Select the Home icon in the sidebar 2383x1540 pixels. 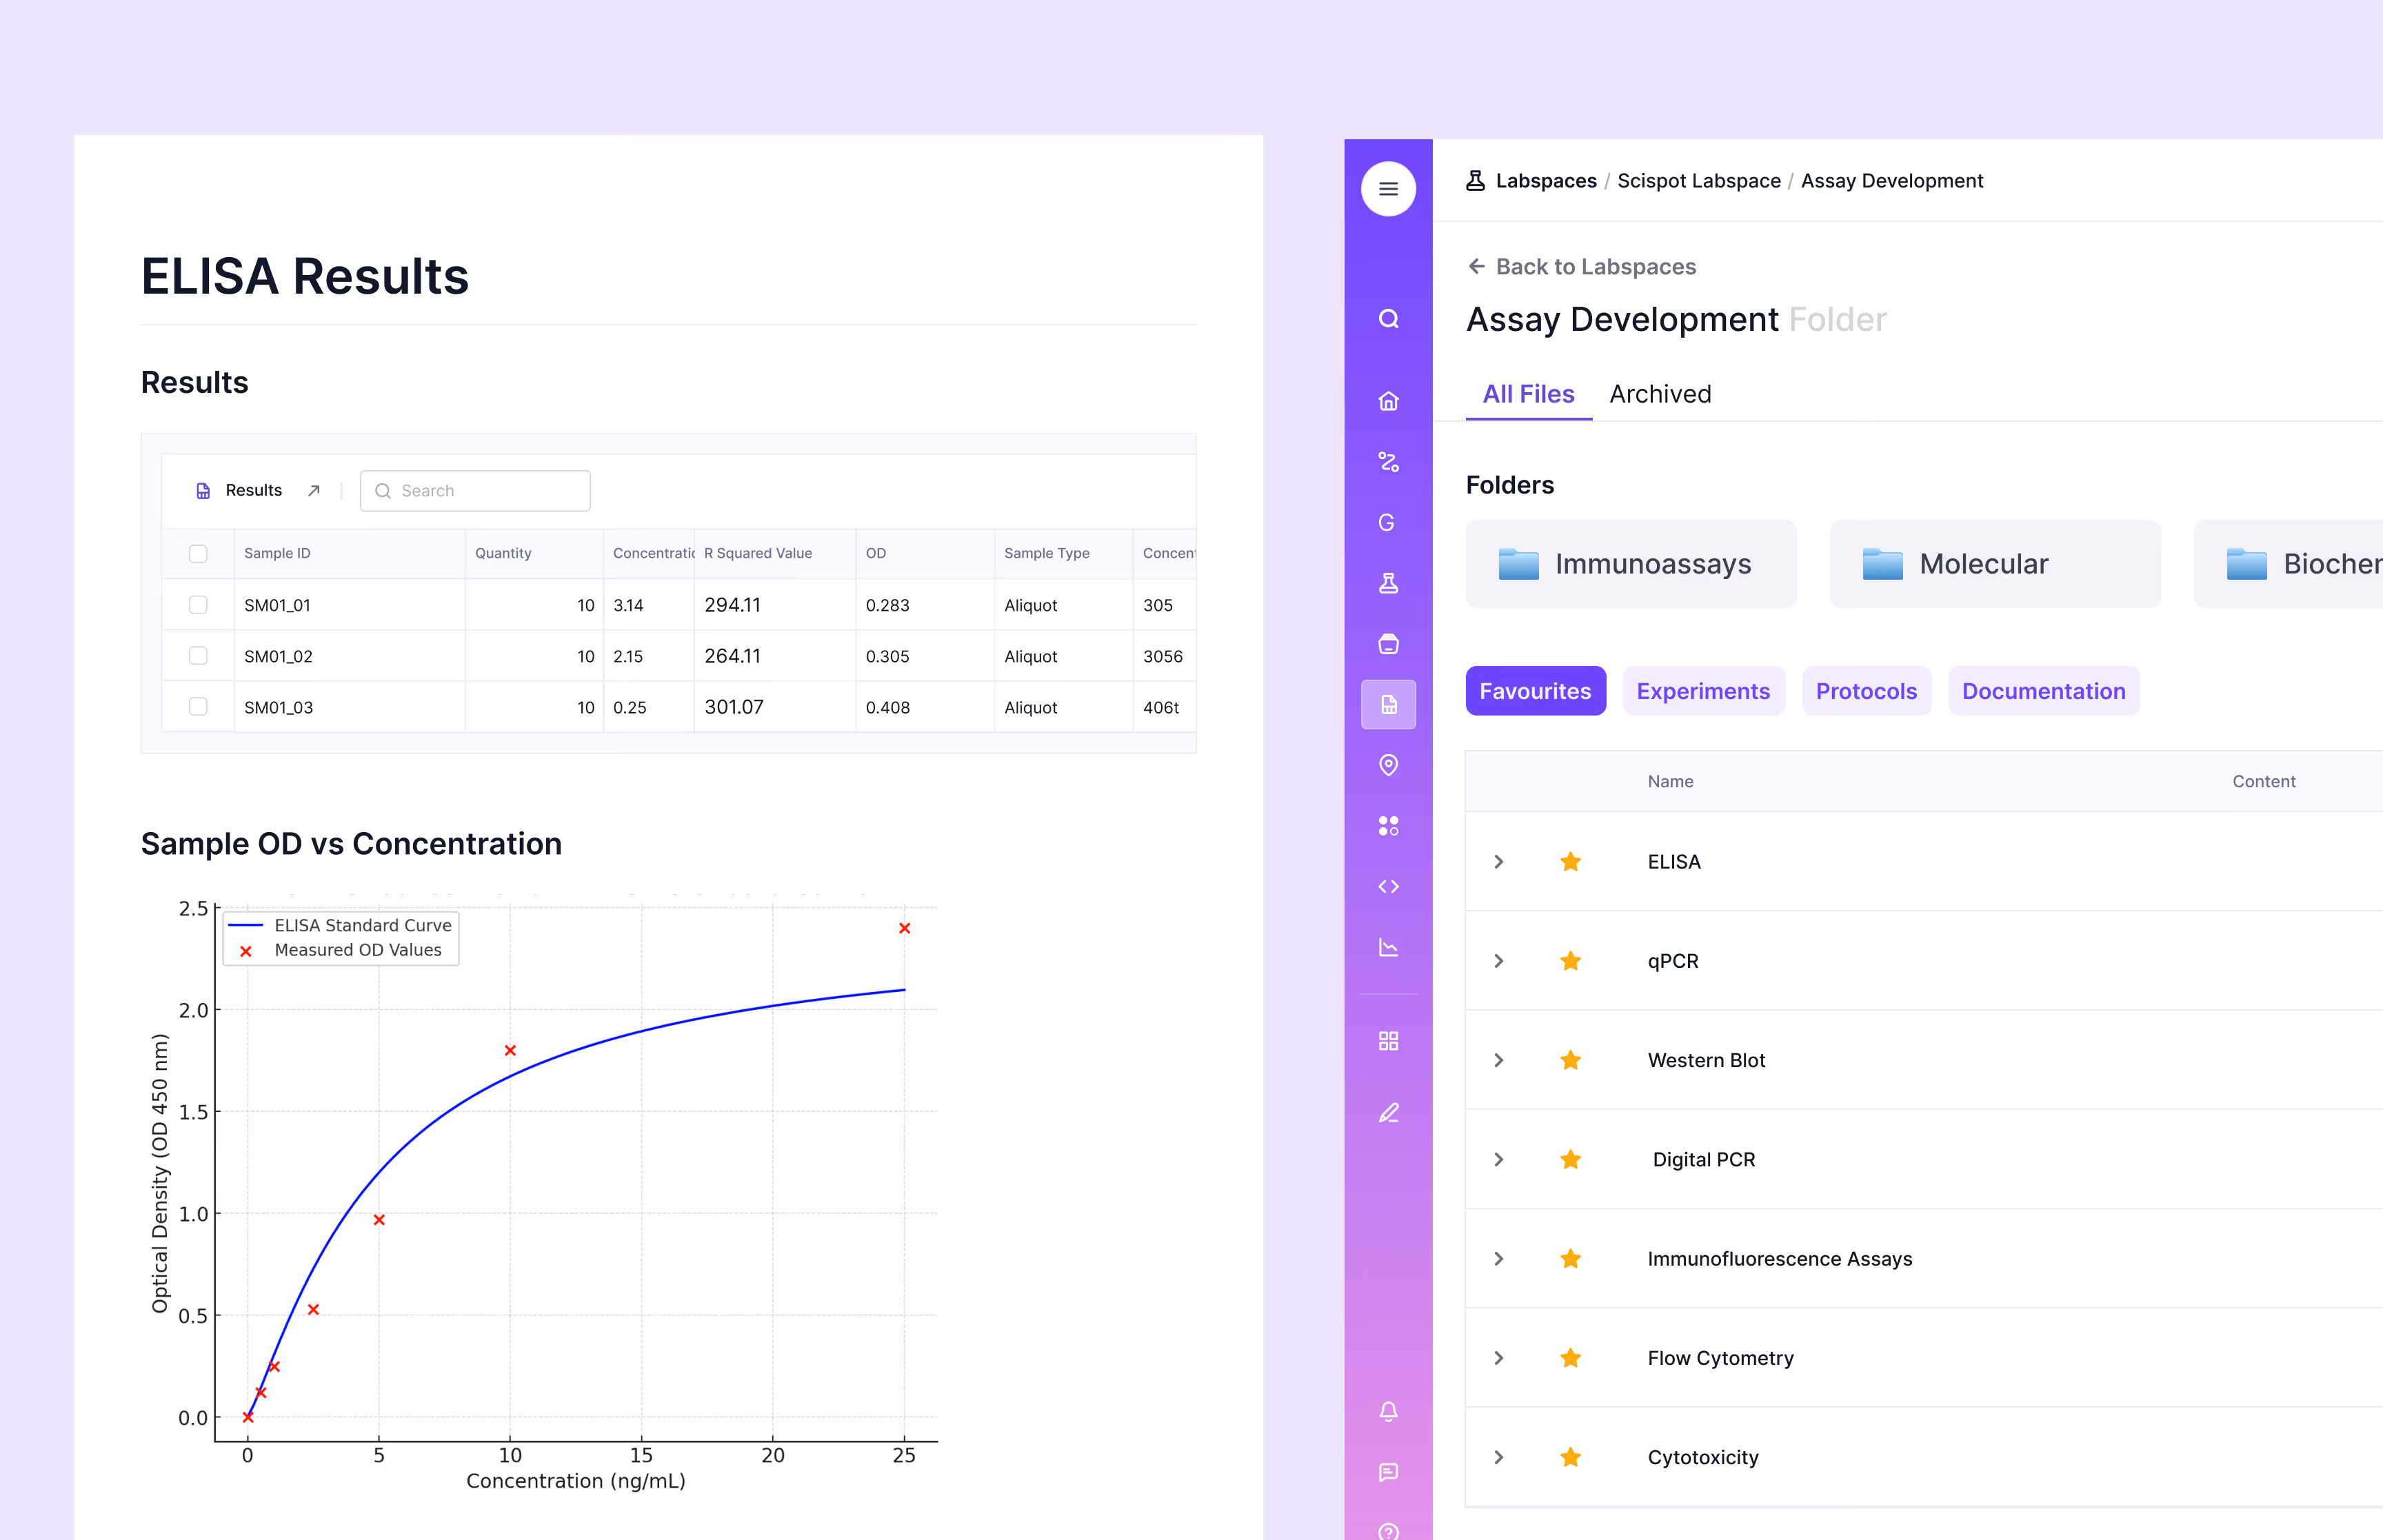1388,401
